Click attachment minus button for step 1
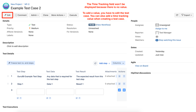 (116, 76)
